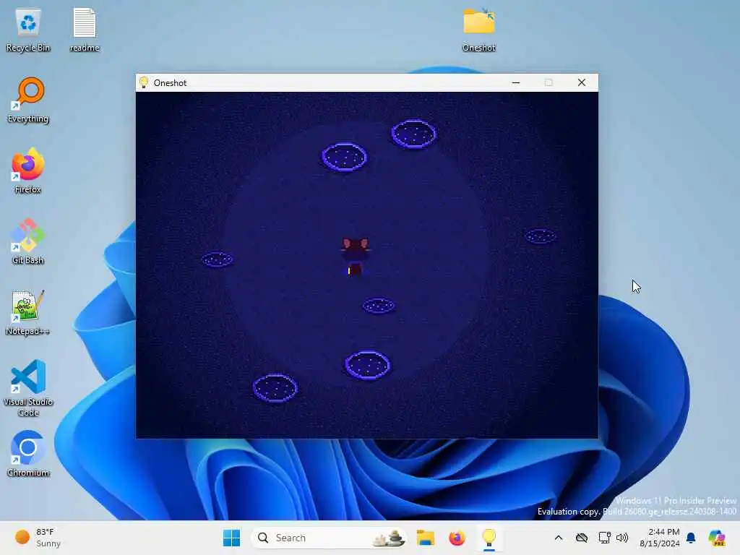The width and height of the screenshot is (740, 555).
Task: Expand the hidden system tray icons
Action: (559, 538)
